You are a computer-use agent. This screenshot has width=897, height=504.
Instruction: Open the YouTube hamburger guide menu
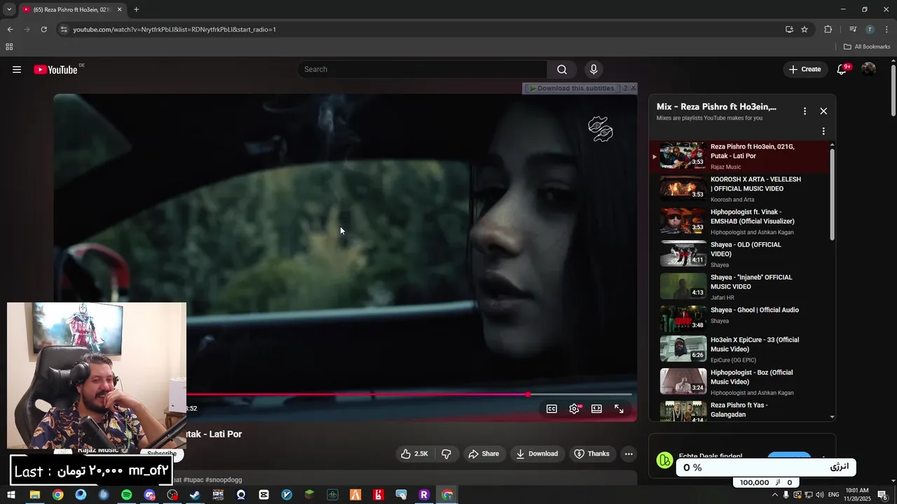pyautogui.click(x=17, y=69)
